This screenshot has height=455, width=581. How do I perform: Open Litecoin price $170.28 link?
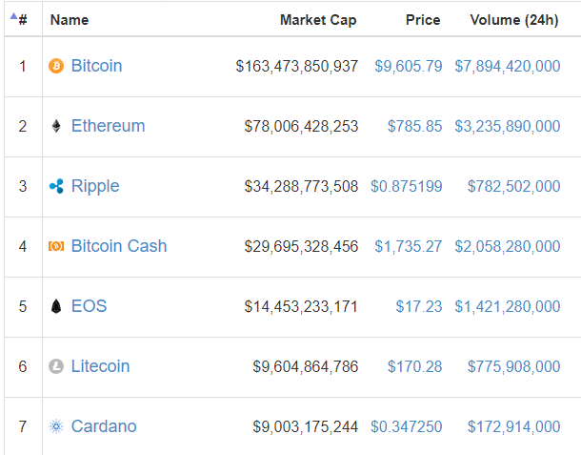(415, 366)
